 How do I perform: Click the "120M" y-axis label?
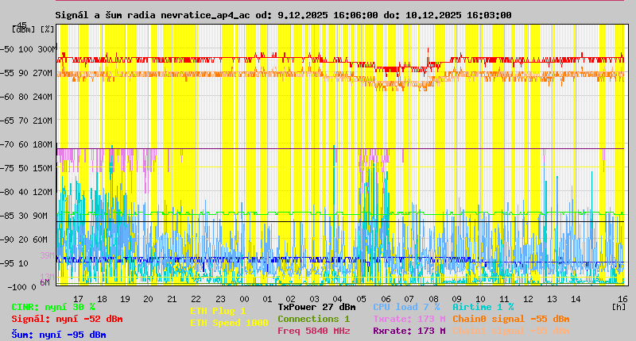pyautogui.click(x=45, y=192)
